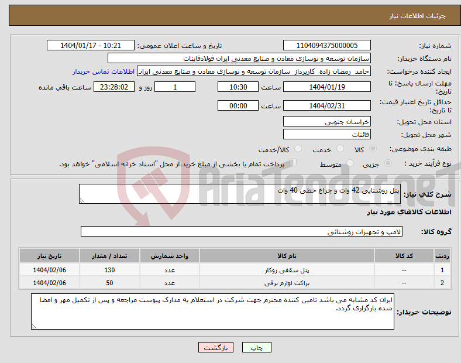The height and width of the screenshot is (363, 461).
Task: Click the ردیف column header
Action: point(442,256)
